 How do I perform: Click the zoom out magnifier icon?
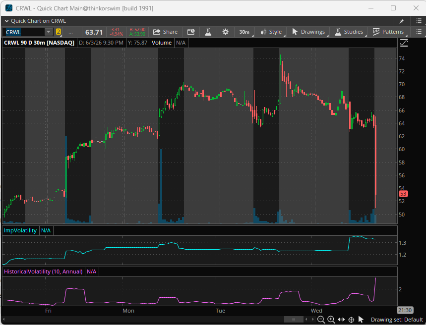pyautogui.click(x=321, y=320)
